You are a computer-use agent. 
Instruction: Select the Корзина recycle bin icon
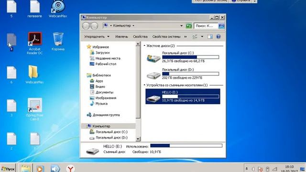pyautogui.click(x=58, y=42)
